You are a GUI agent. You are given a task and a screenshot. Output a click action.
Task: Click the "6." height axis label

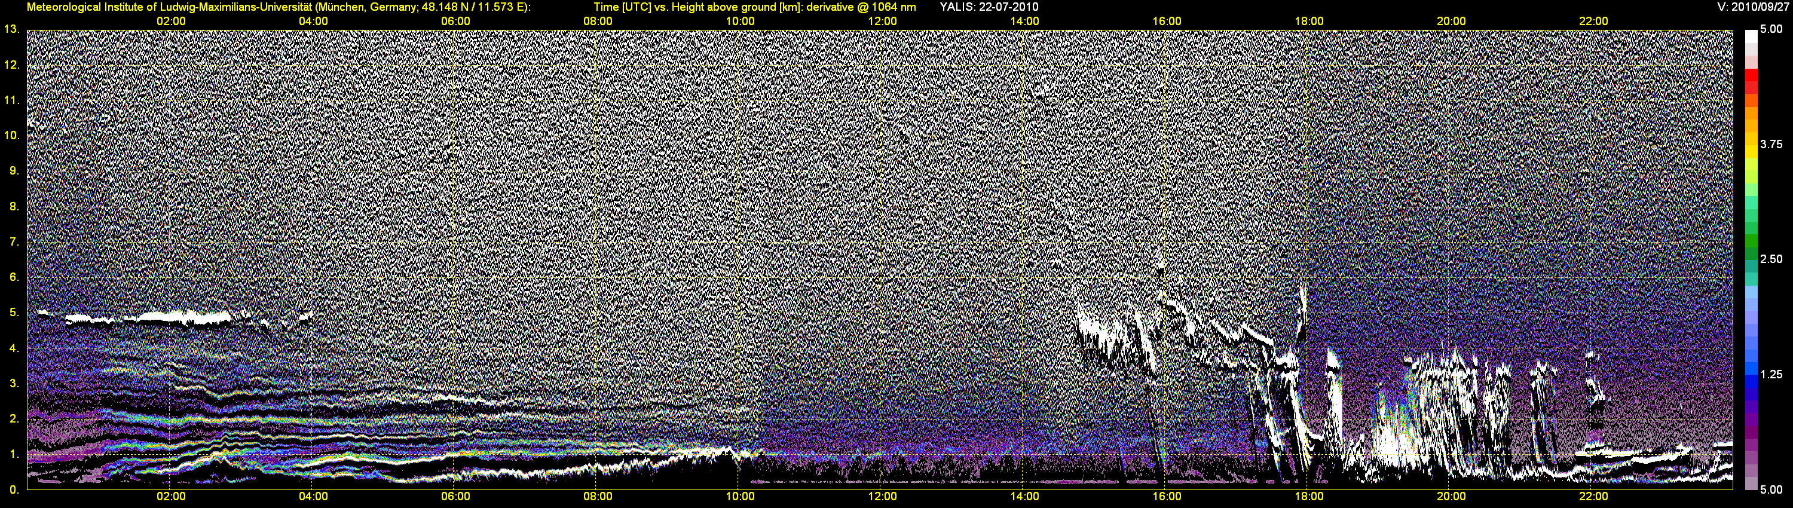tap(14, 277)
